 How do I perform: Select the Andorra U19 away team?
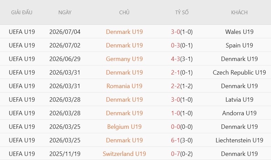coord(239,113)
